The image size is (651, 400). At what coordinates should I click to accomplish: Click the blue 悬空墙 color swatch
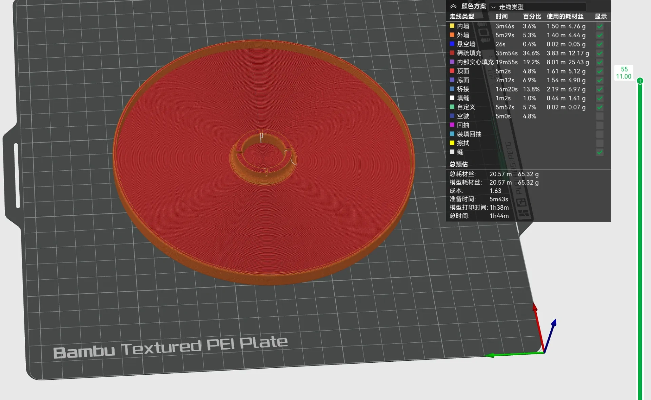[x=452, y=44]
